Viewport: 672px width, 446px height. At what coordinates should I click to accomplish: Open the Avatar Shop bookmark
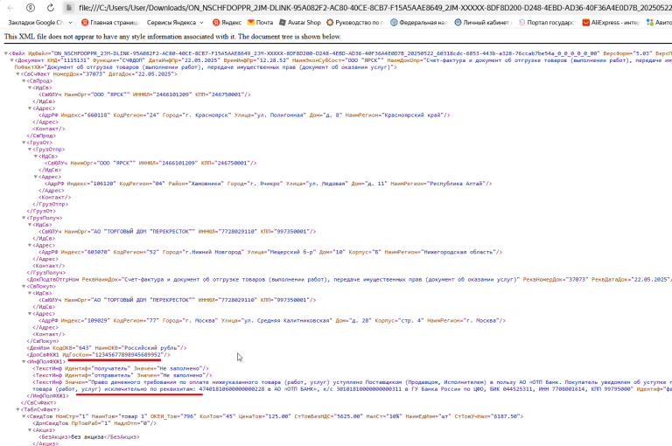coord(300,22)
